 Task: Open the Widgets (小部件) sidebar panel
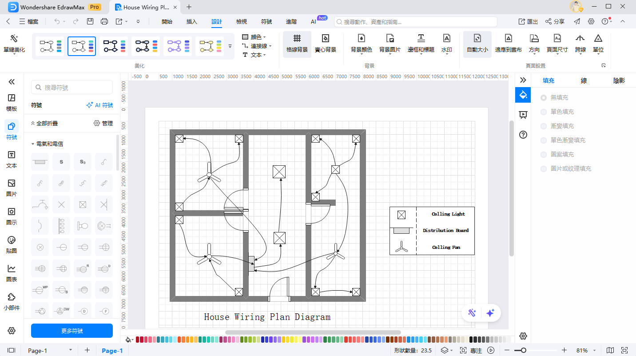point(12,302)
